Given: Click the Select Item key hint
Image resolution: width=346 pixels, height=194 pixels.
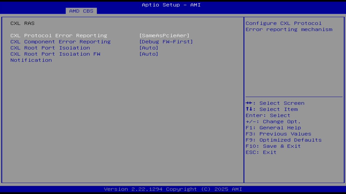Looking at the screenshot, I should click(x=272, y=109).
